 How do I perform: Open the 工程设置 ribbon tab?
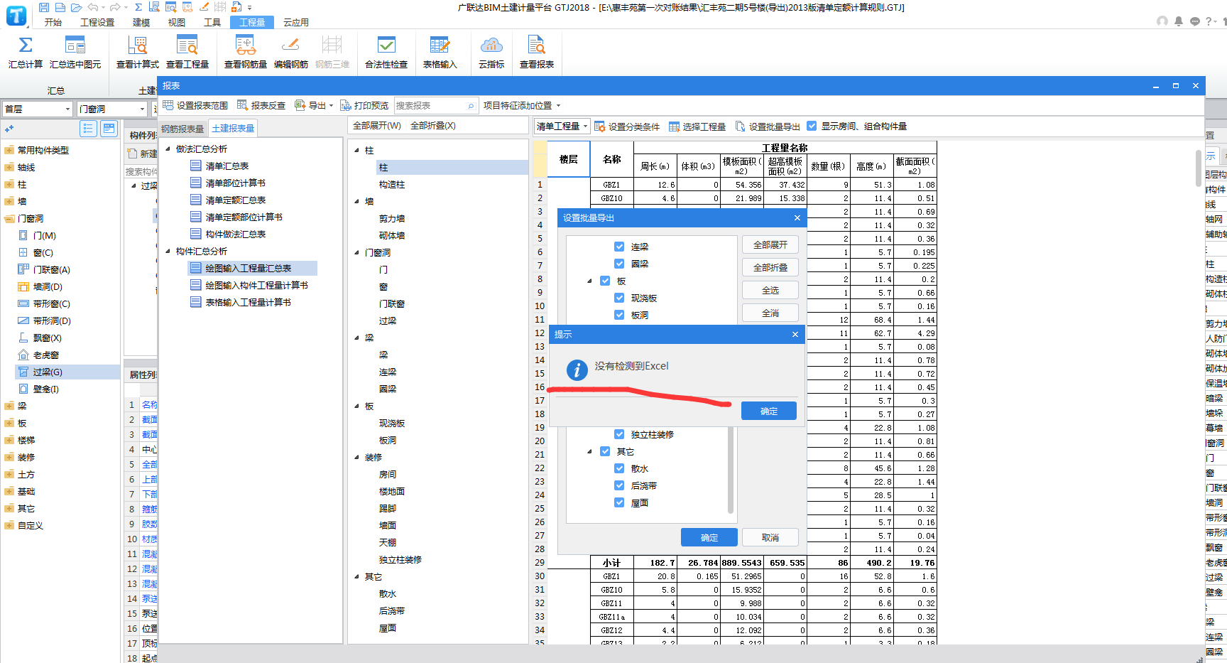coord(97,22)
